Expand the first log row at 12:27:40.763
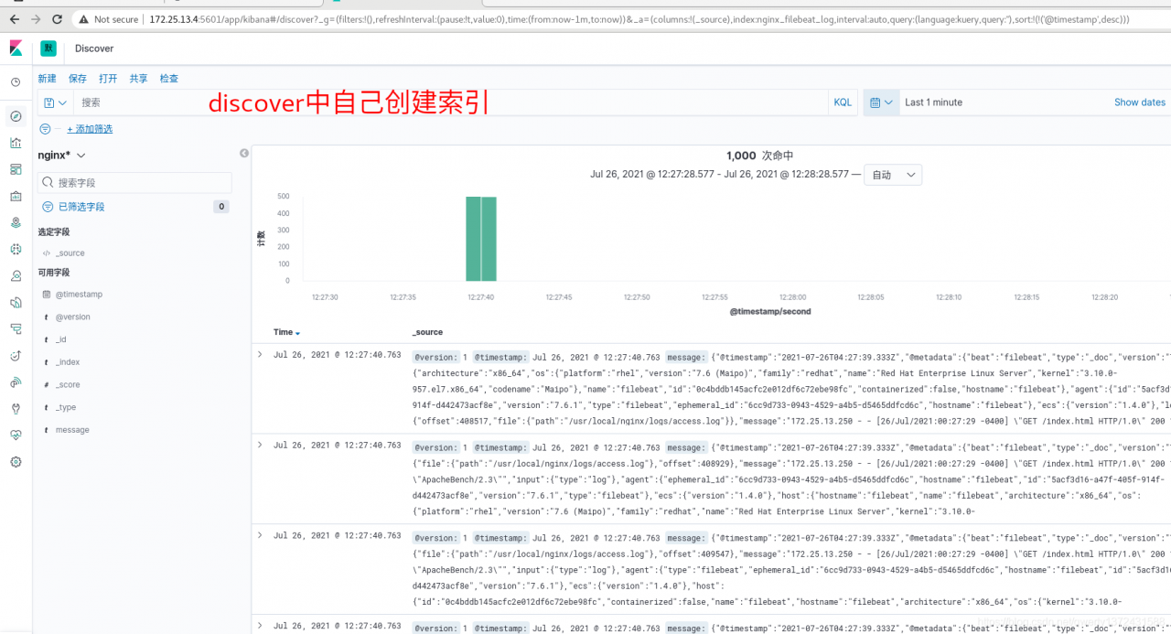 point(260,354)
